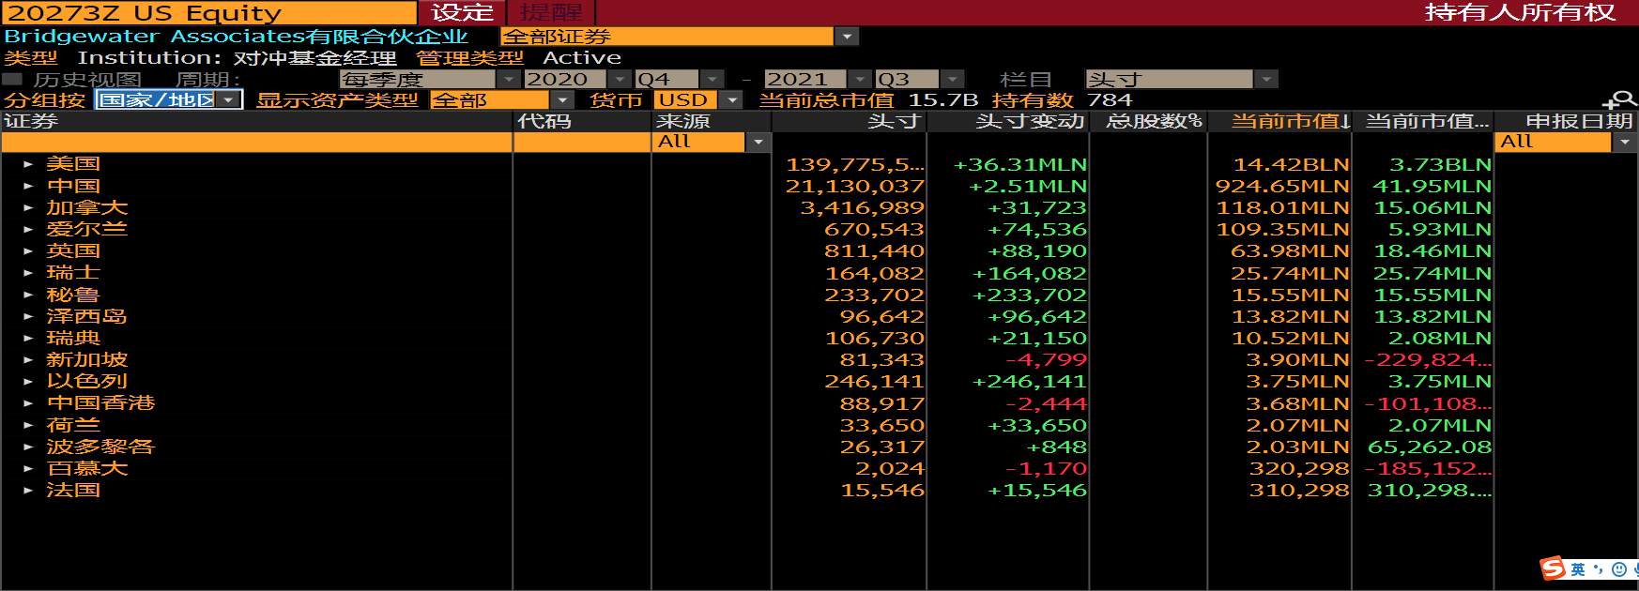Viewport: 1639px width, 591px height.
Task: Open the start quarter Q4 dropdown
Action: click(712, 80)
